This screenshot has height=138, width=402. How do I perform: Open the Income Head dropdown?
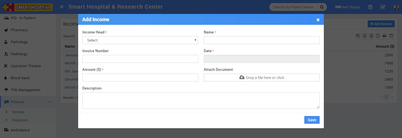pos(140,40)
